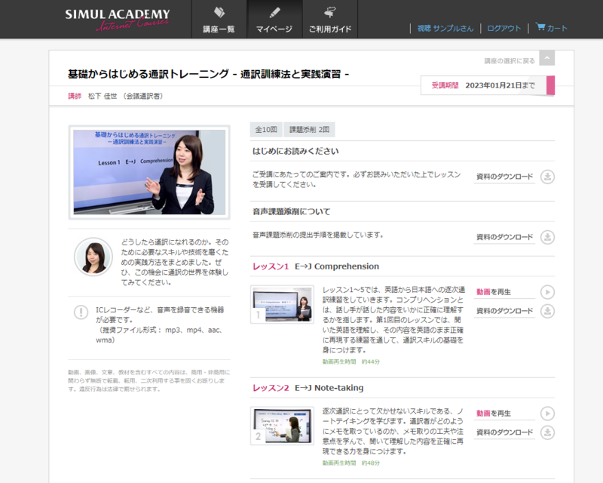
Task: Click the レッスン2 E→J Note-taking heading
Action: [308, 387]
